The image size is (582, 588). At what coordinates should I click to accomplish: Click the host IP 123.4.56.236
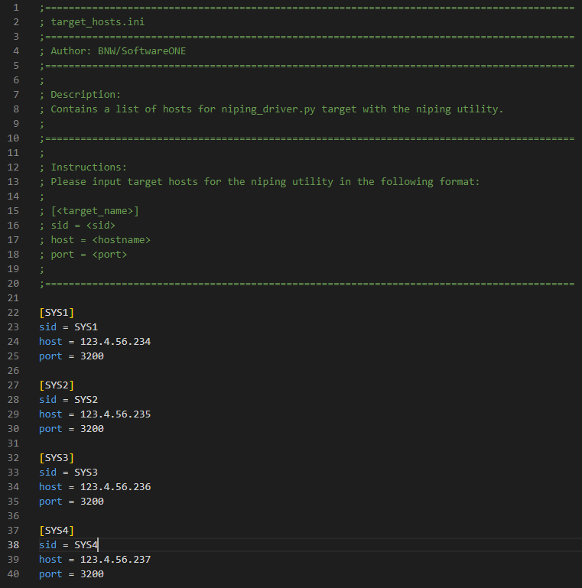(x=115, y=486)
